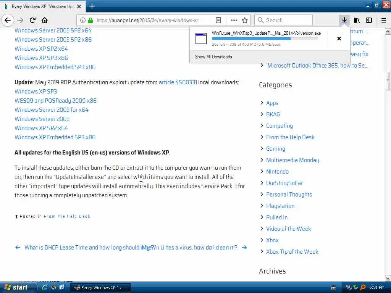Open the Personal Thoughts category
The width and height of the screenshot is (391, 293).
click(x=289, y=195)
